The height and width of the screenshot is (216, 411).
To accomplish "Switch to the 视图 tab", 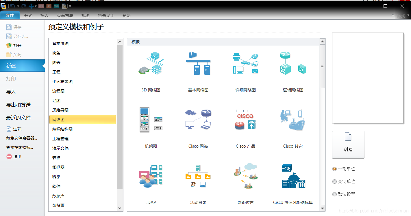I will 86,16.
